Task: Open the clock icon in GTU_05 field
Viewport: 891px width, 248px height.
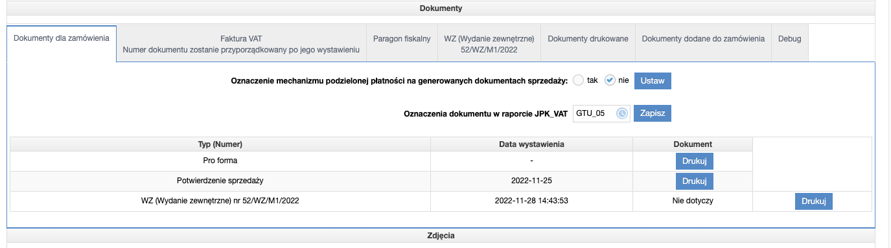Action: 622,113
